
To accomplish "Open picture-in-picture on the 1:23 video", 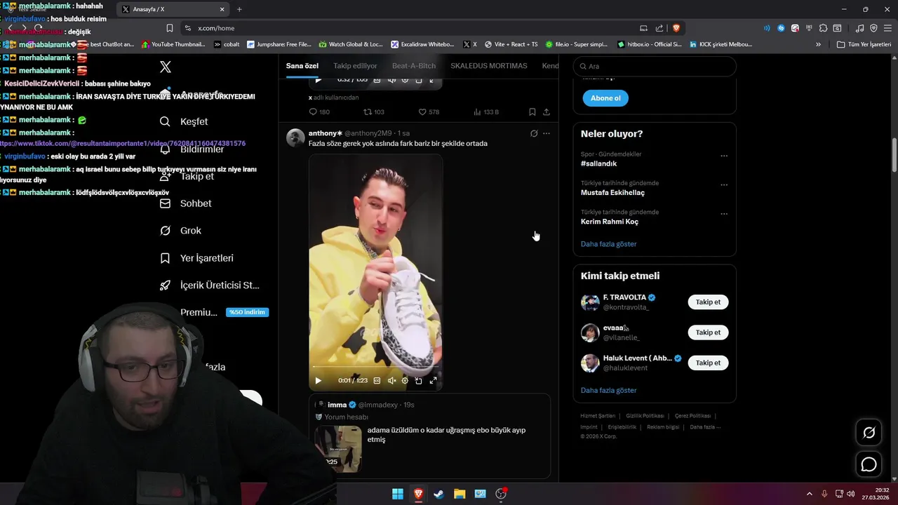I will (x=418, y=381).
